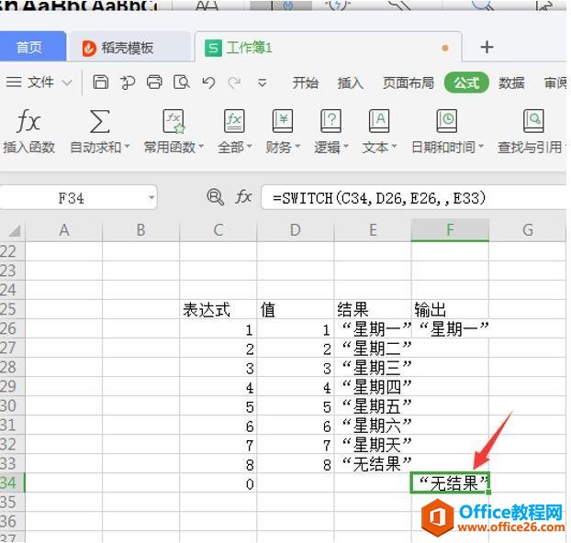Open the 文本 text functions icon
Viewport: 571px width, 543px height.
pyautogui.click(x=379, y=121)
